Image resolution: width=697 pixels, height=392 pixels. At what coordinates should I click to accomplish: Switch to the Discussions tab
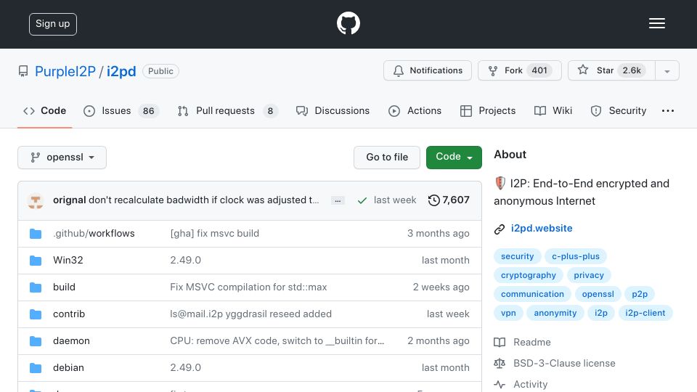click(333, 110)
